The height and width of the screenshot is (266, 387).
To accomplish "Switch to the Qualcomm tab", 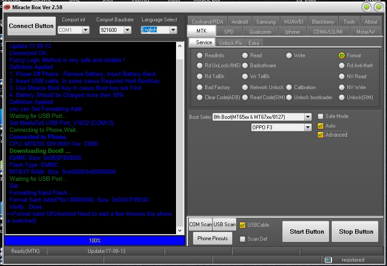I will click(x=260, y=32).
